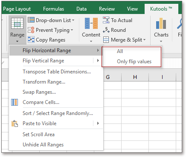Click the To Actual icon
The height and width of the screenshot is (157, 186).
[x=106, y=20]
